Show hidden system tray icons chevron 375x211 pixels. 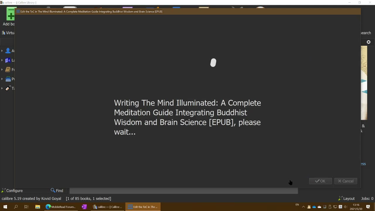point(304,207)
